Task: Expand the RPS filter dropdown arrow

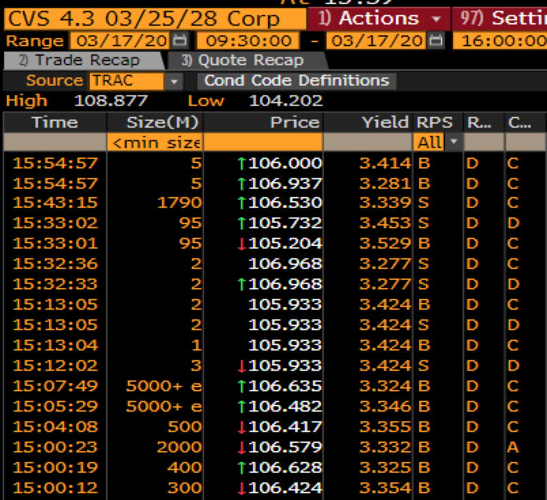Action: click(454, 142)
